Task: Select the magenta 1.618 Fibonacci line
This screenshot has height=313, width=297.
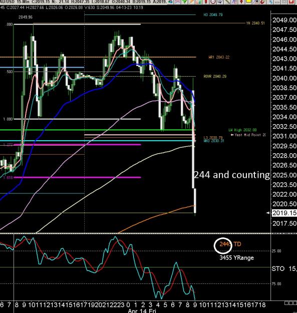Action: (77, 177)
